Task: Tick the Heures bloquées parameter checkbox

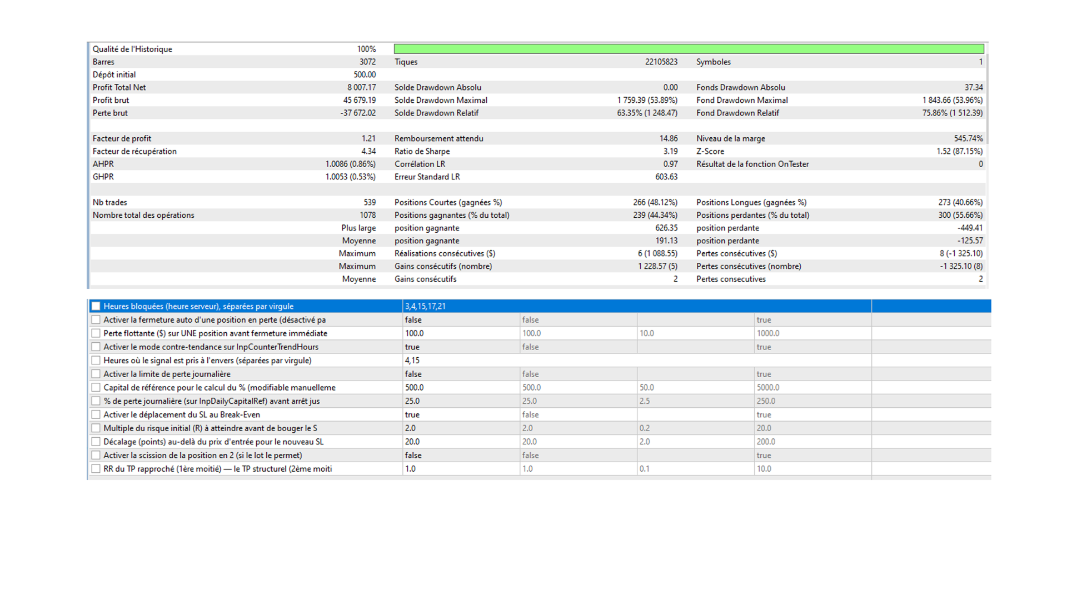Action: tap(96, 306)
